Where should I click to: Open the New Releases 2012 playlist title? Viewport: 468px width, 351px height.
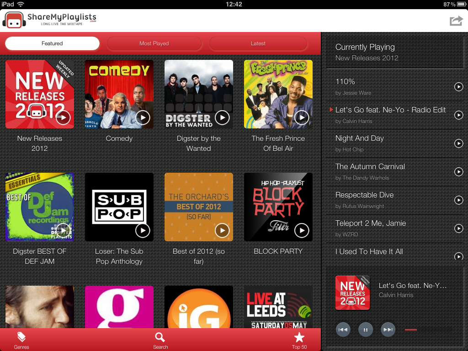[x=40, y=143]
